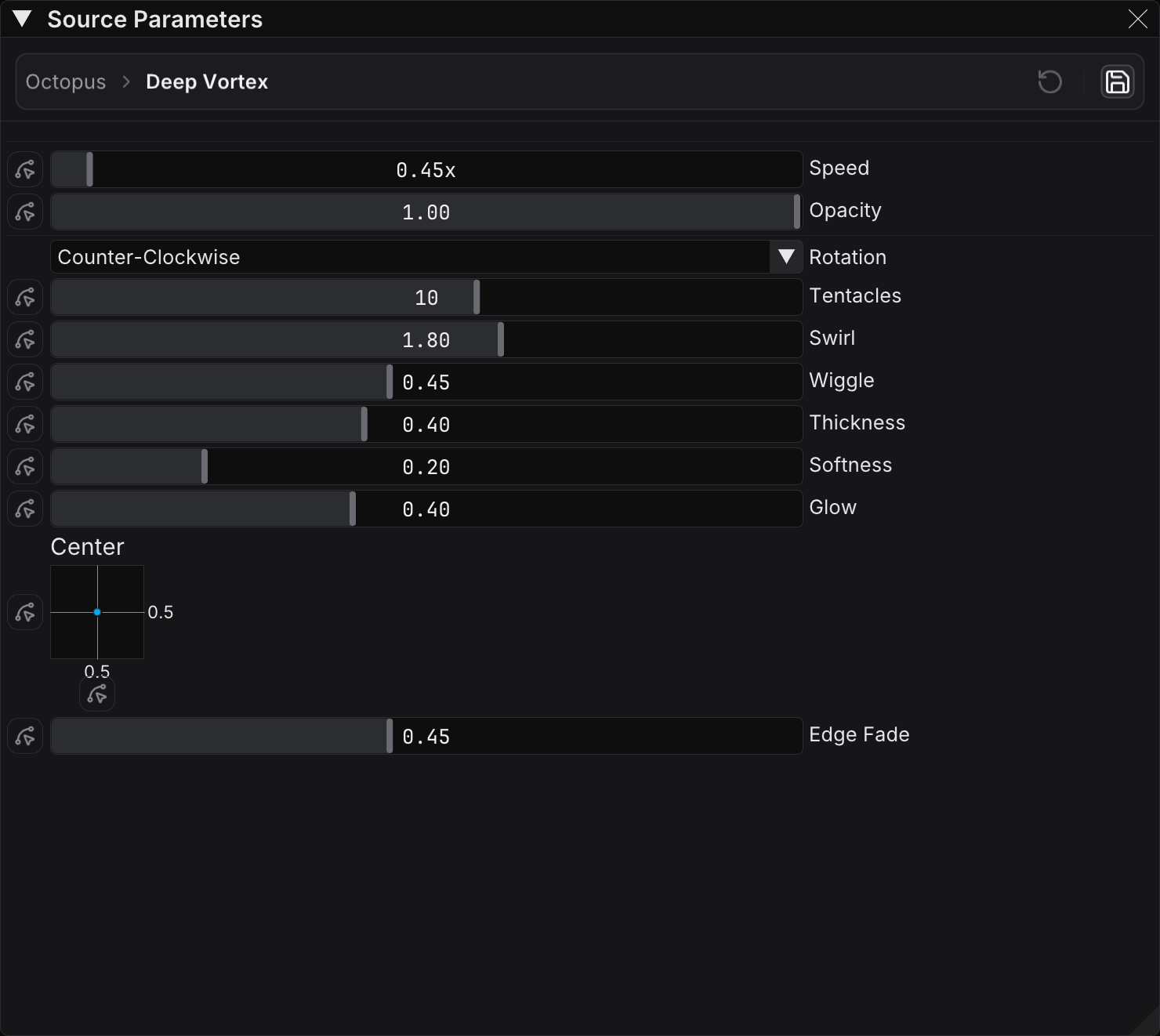This screenshot has height=1036, width=1160.
Task: Select the Deep Vortex preset name
Action: coord(207,82)
